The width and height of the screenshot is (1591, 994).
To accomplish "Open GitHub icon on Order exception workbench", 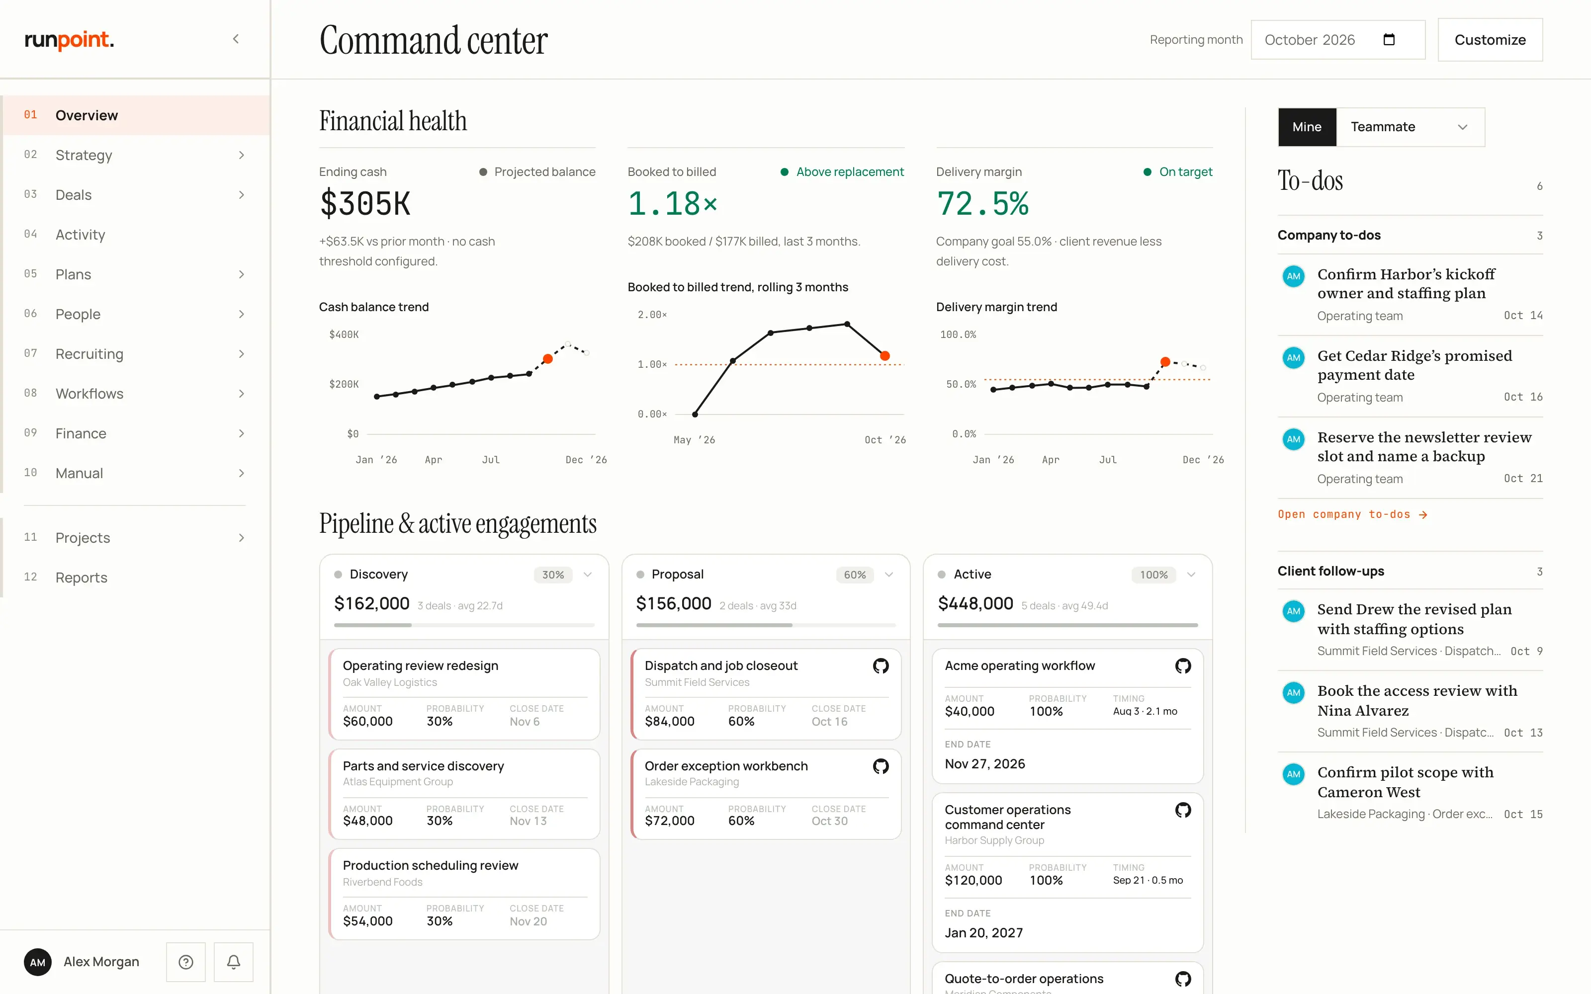I will click(x=881, y=766).
